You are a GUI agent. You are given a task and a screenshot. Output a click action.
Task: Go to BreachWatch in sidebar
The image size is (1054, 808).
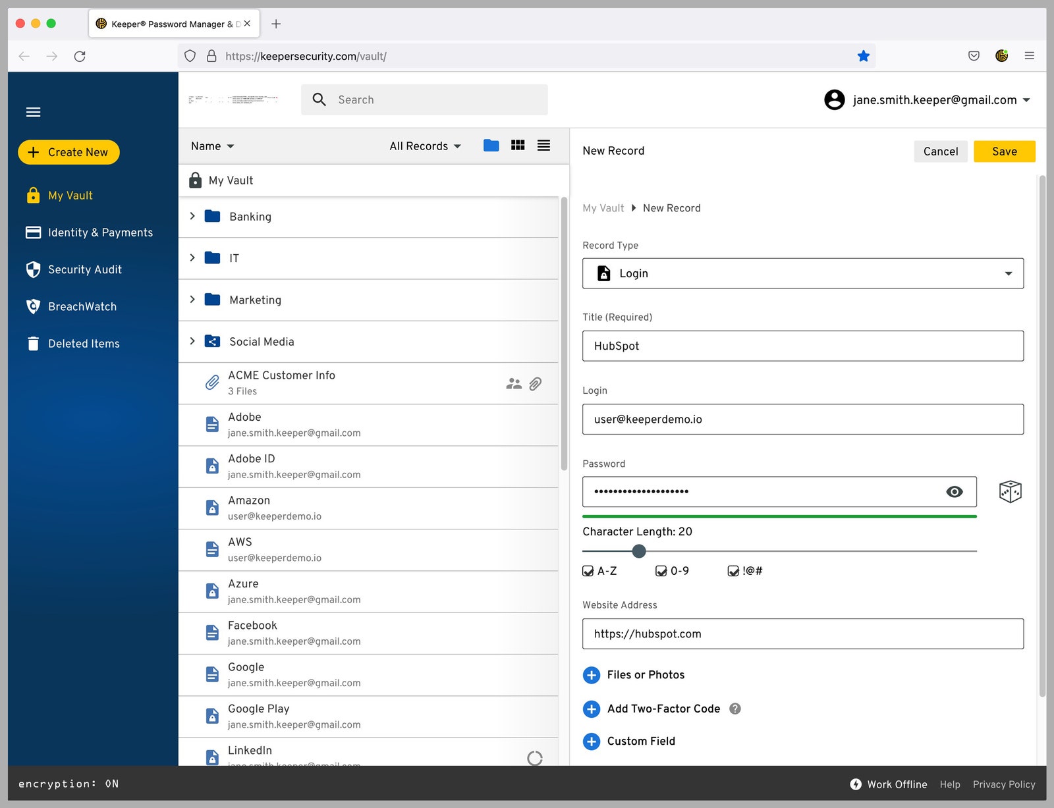tap(82, 307)
